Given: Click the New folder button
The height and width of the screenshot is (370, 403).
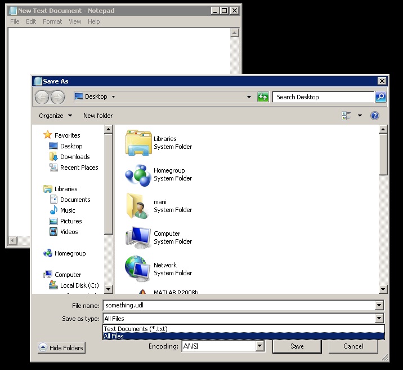Looking at the screenshot, I should (x=98, y=116).
